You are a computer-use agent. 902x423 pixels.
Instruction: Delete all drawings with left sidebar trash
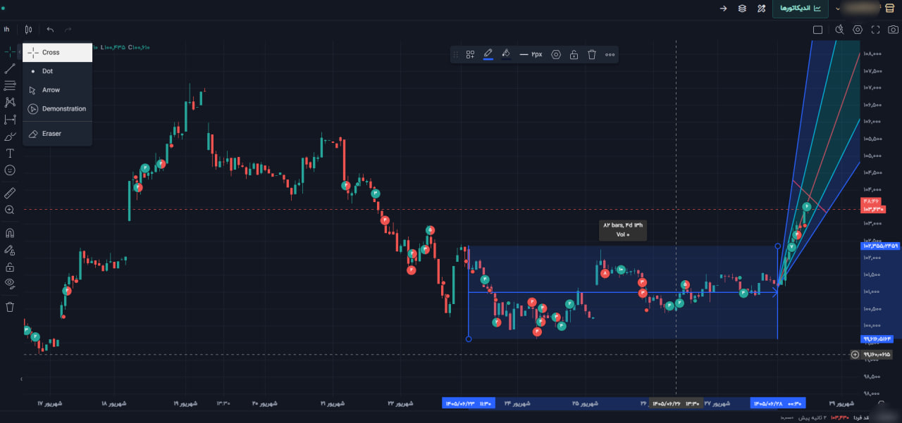[10, 307]
